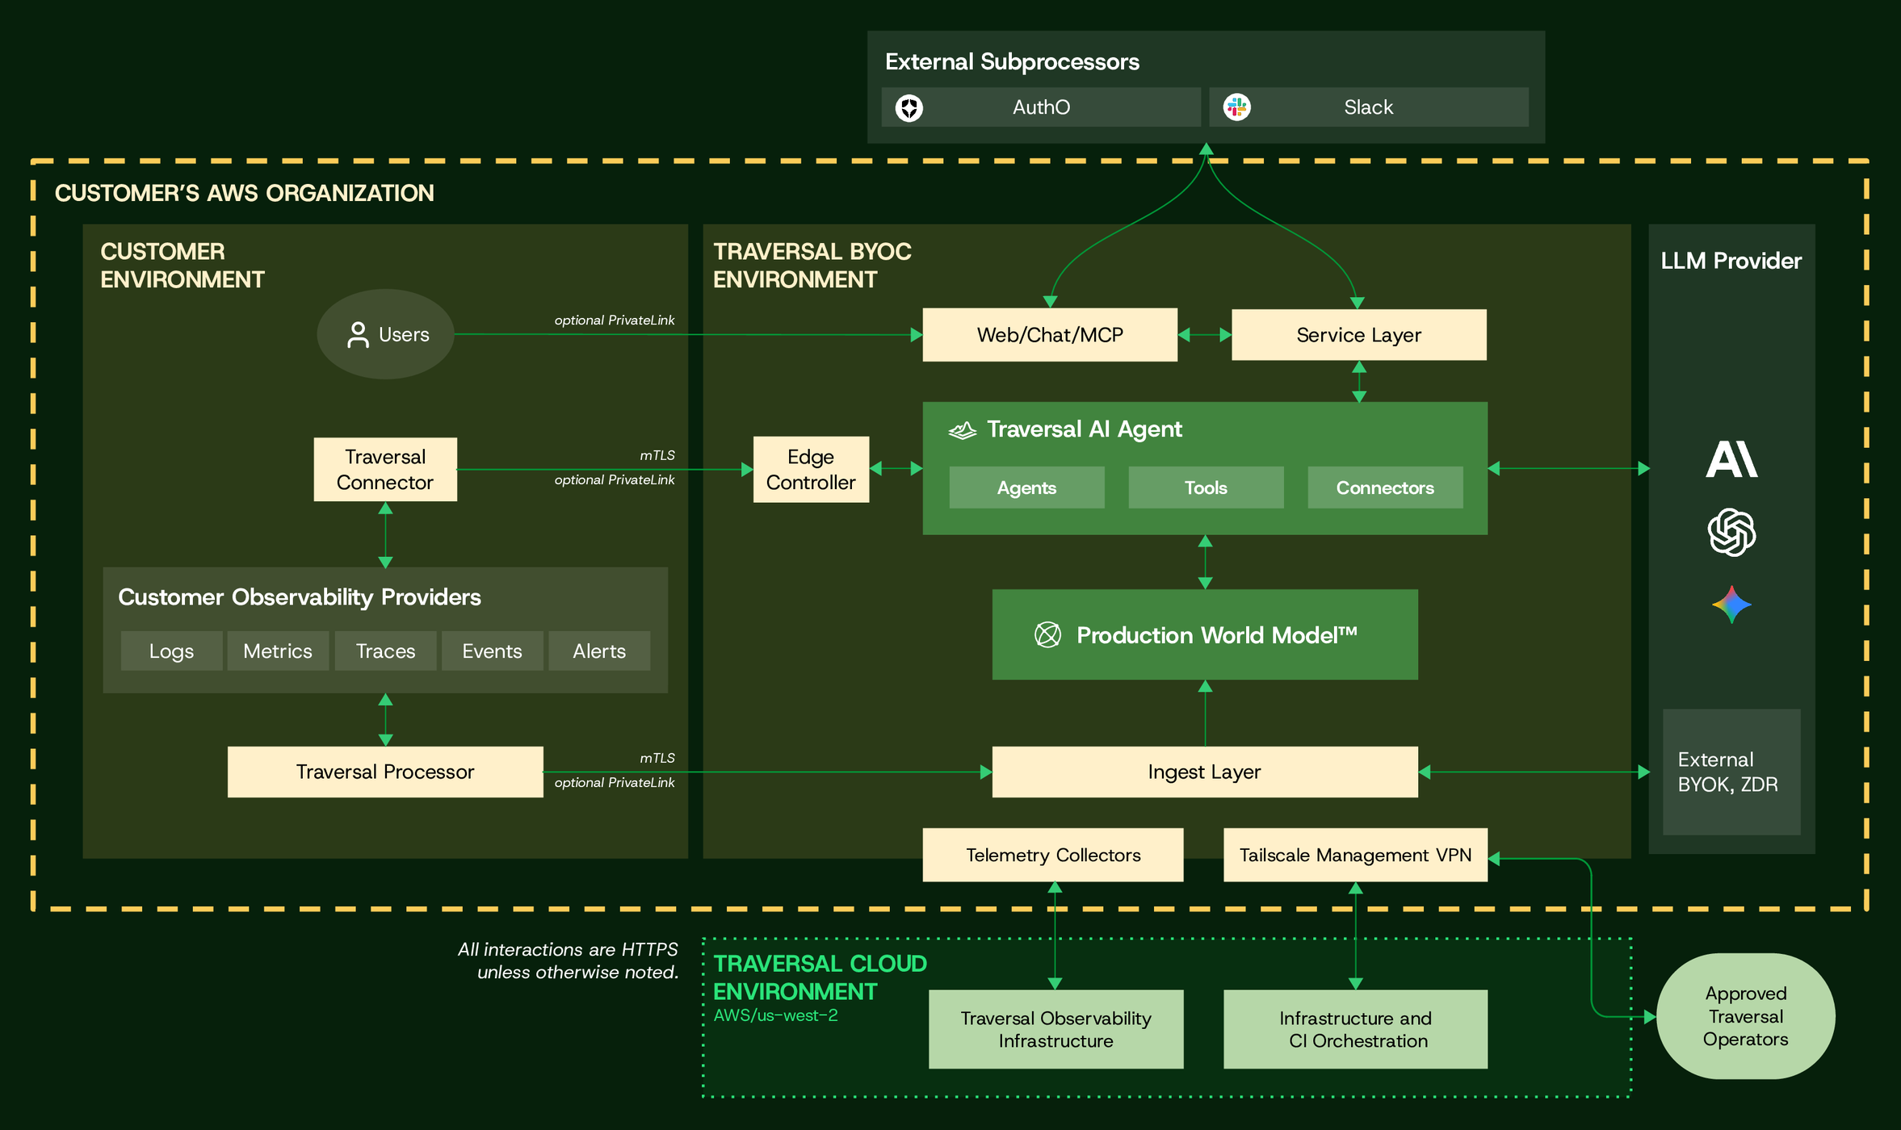Click optional PrivateLink label below Traversal Connector line
The width and height of the screenshot is (1901, 1130).
click(x=615, y=479)
